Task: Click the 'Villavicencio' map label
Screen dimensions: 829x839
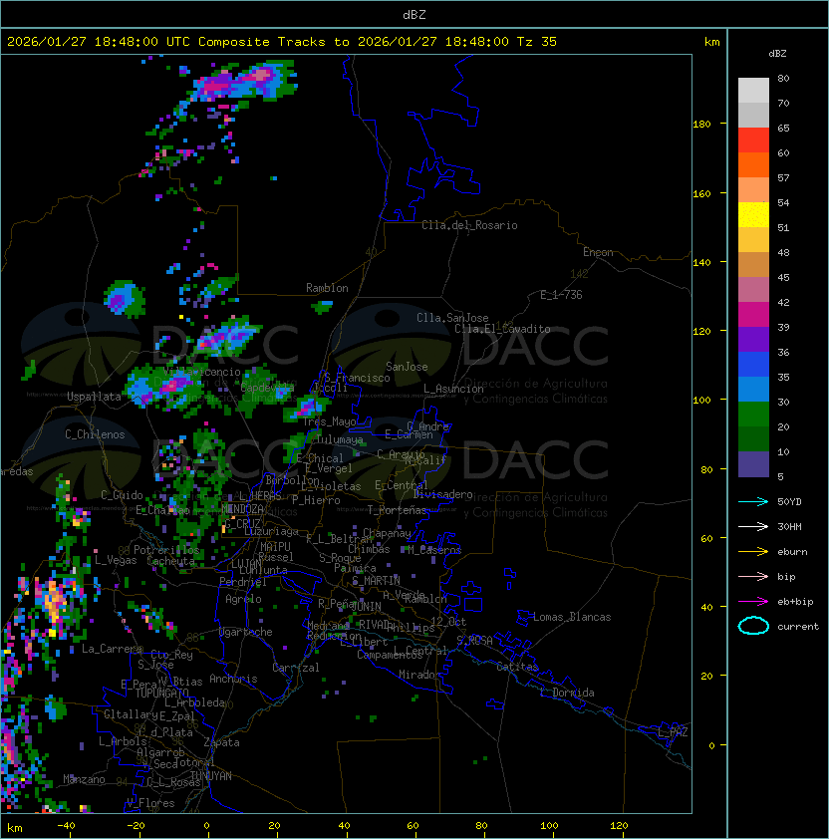Action: [201, 372]
